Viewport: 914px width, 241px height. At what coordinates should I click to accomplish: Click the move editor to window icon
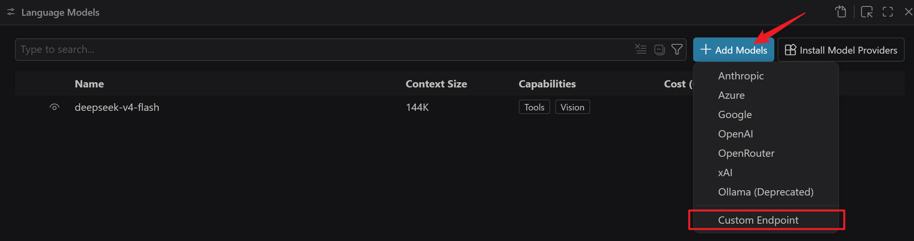[x=866, y=12]
